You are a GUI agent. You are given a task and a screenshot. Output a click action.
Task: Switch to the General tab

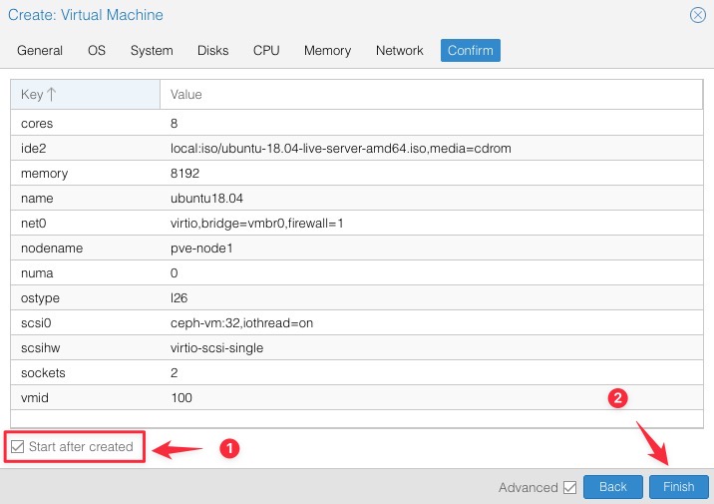pos(40,50)
